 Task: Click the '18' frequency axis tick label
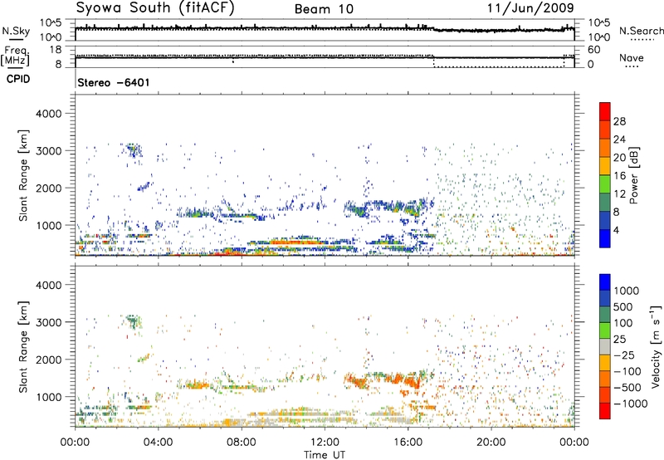click(x=56, y=50)
